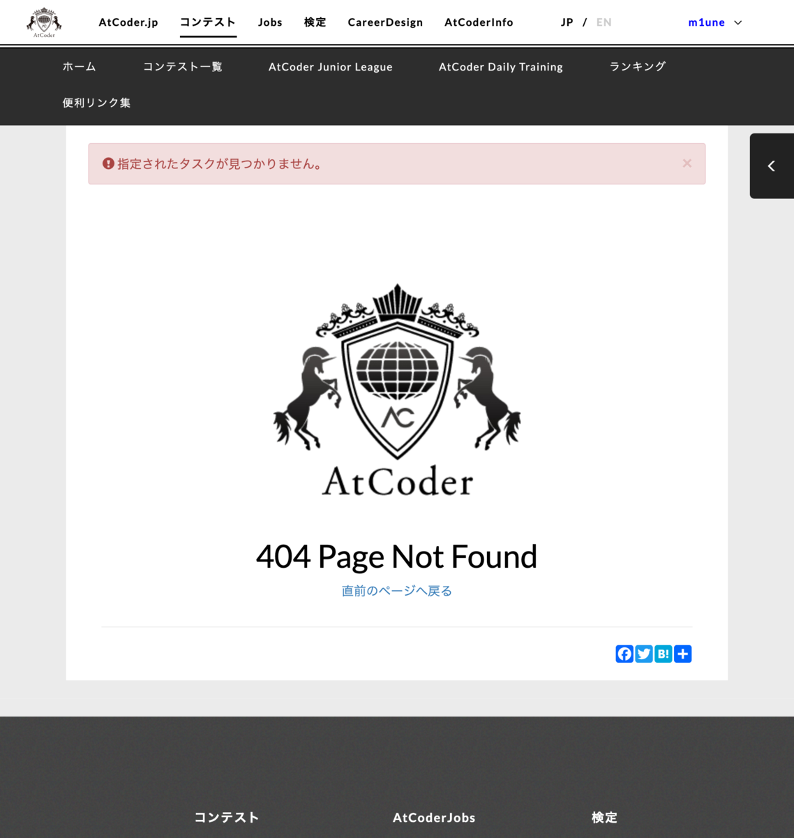
Task: Share via Hatena Bookmark icon
Action: 664,654
